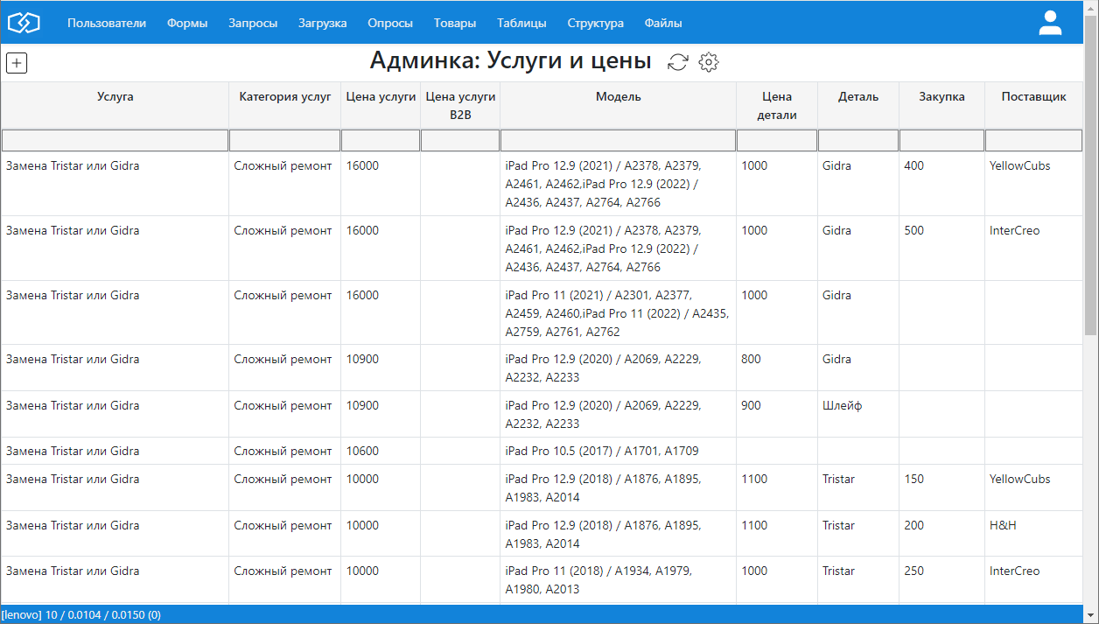Focus the Закупка filter field
Viewport: 1099px width, 624px height.
[x=942, y=140]
